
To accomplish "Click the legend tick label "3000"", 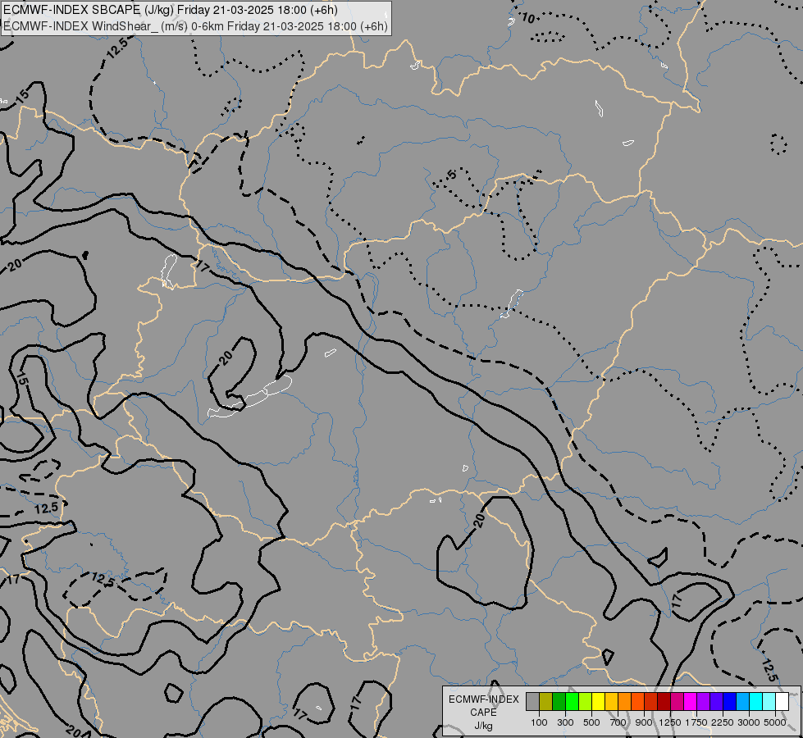I will pos(749,722).
